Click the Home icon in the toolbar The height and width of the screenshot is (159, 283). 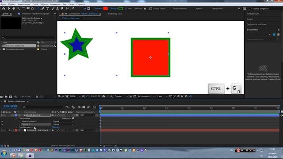(x=4, y=8)
